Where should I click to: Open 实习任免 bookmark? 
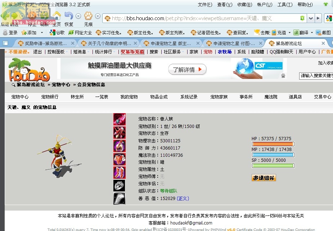click(x=109, y=32)
